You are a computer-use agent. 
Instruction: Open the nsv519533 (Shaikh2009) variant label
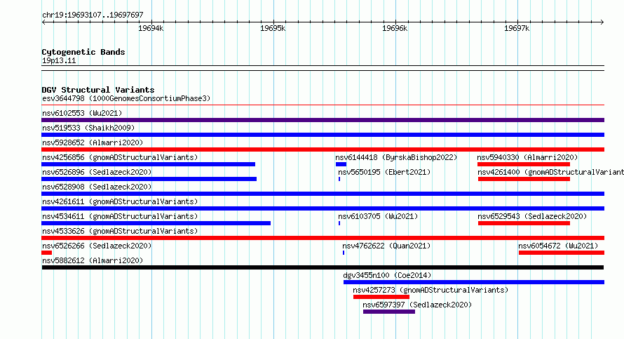pyautogui.click(x=88, y=128)
